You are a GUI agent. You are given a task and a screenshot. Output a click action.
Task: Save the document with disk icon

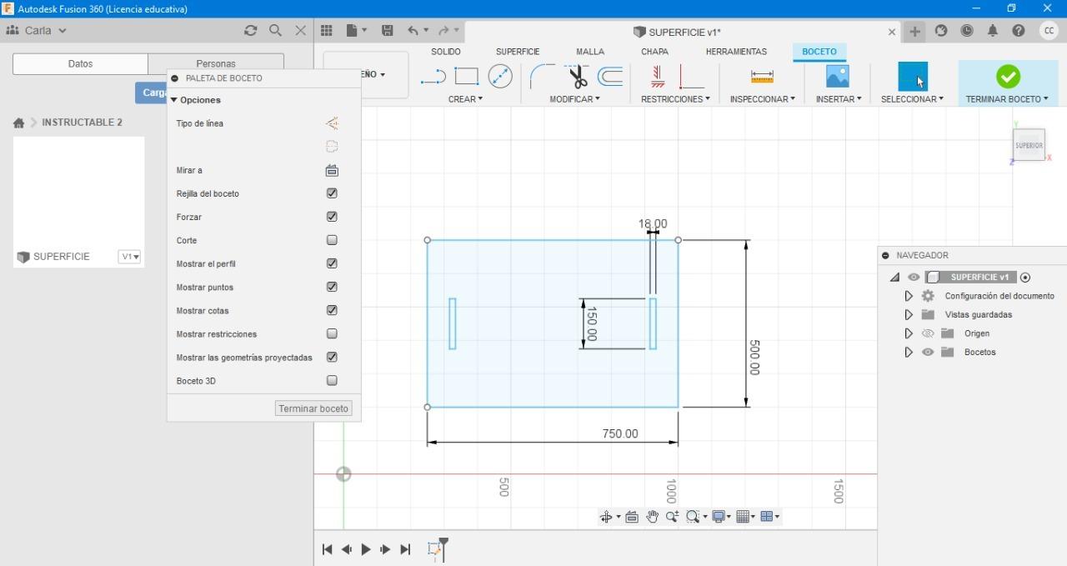pos(388,30)
